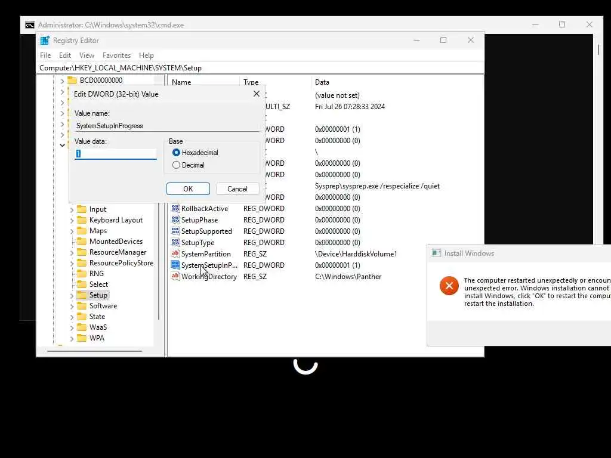
Task: Click the SetupType DWORD value icon
Action: [175, 242]
